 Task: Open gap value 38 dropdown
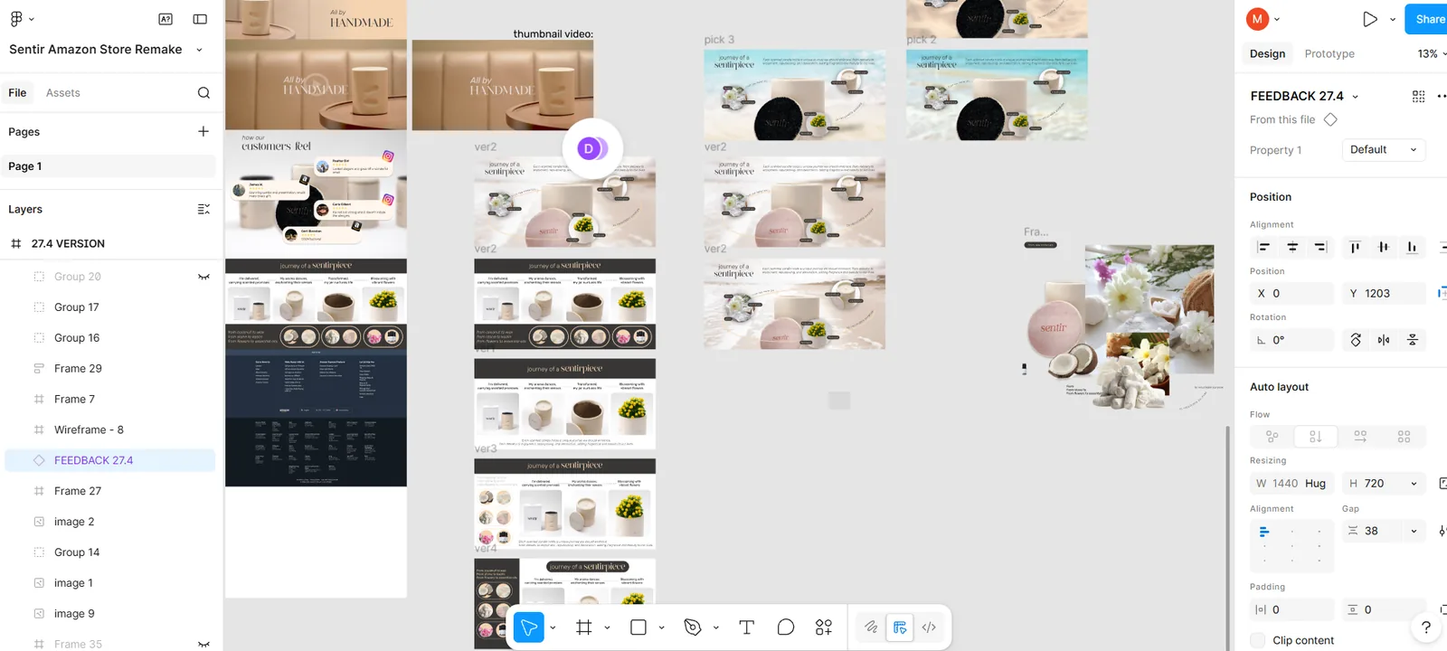coord(1414,531)
